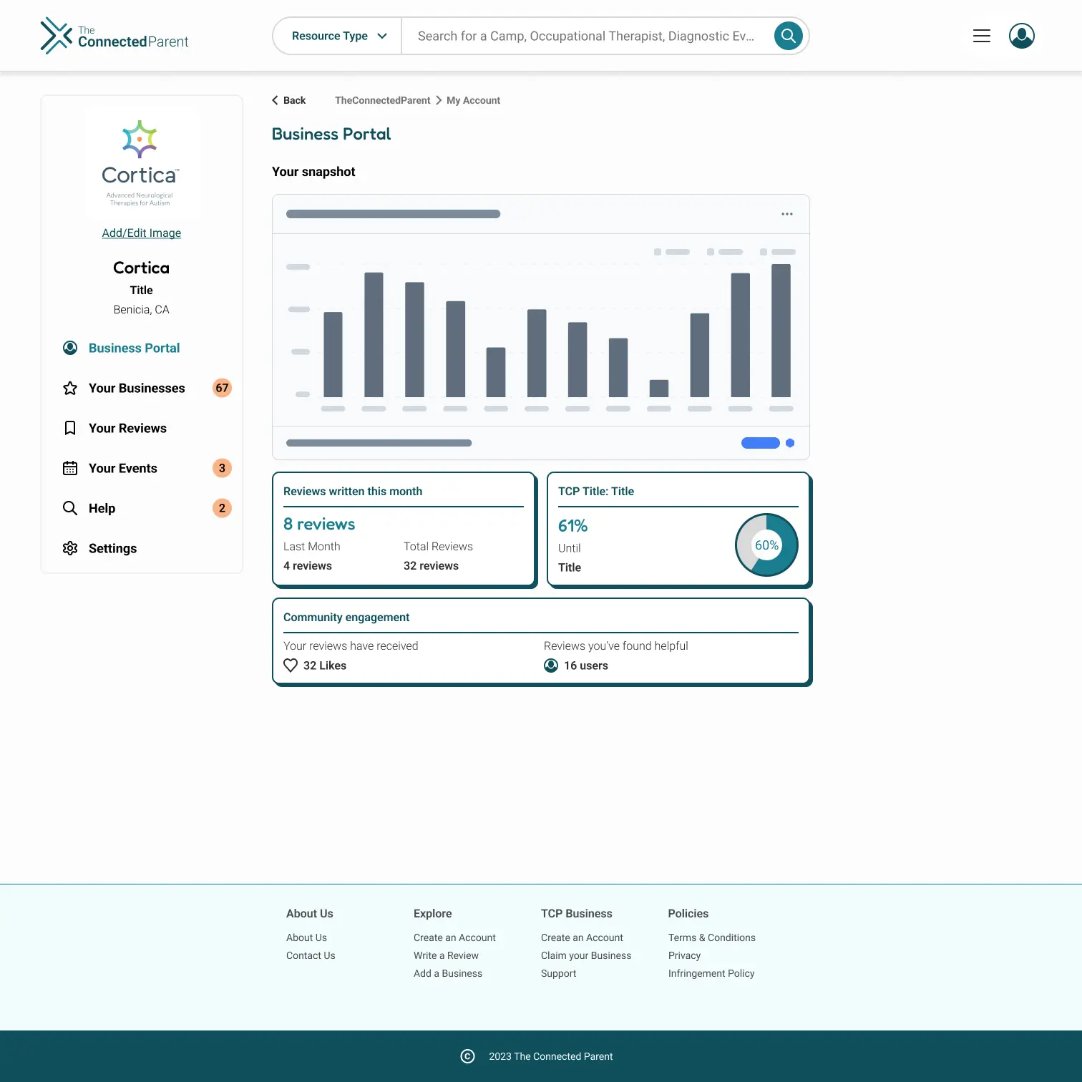Viewport: 1082px width, 1082px height.
Task: Open the Add/Edit Image link
Action: pos(141,233)
